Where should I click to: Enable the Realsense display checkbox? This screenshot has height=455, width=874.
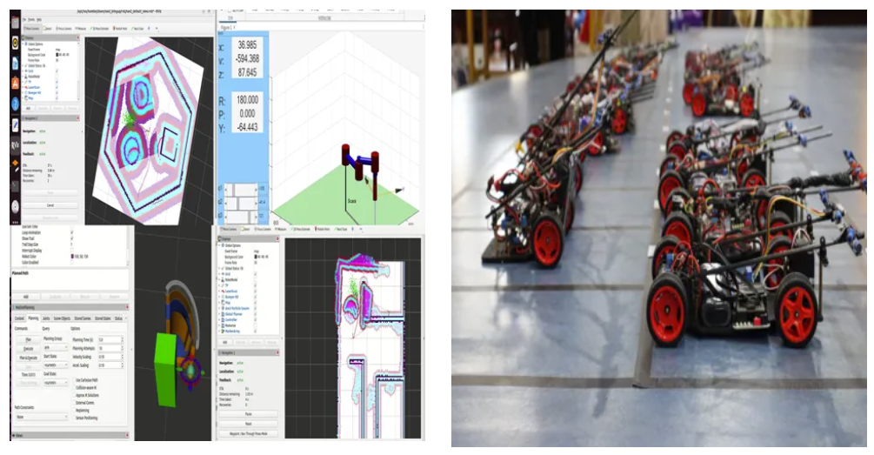[256, 325]
